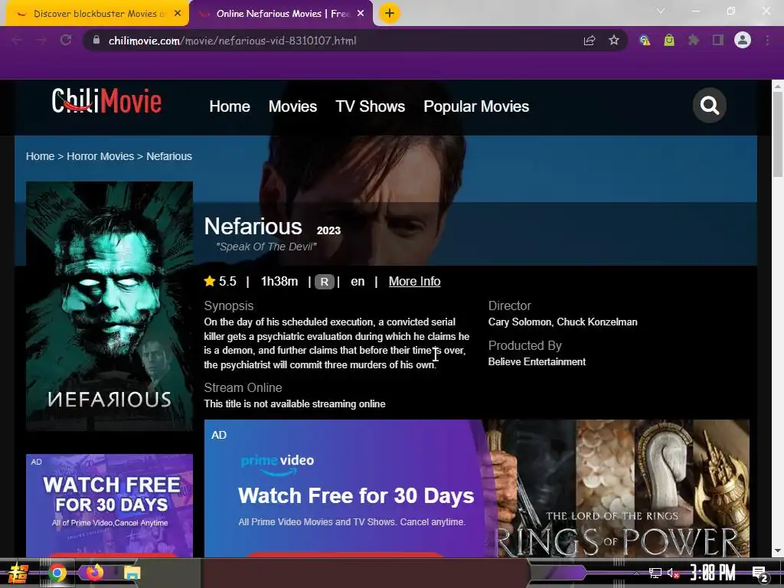Click the Director heading
Screen dimensions: 784x588
pos(509,305)
